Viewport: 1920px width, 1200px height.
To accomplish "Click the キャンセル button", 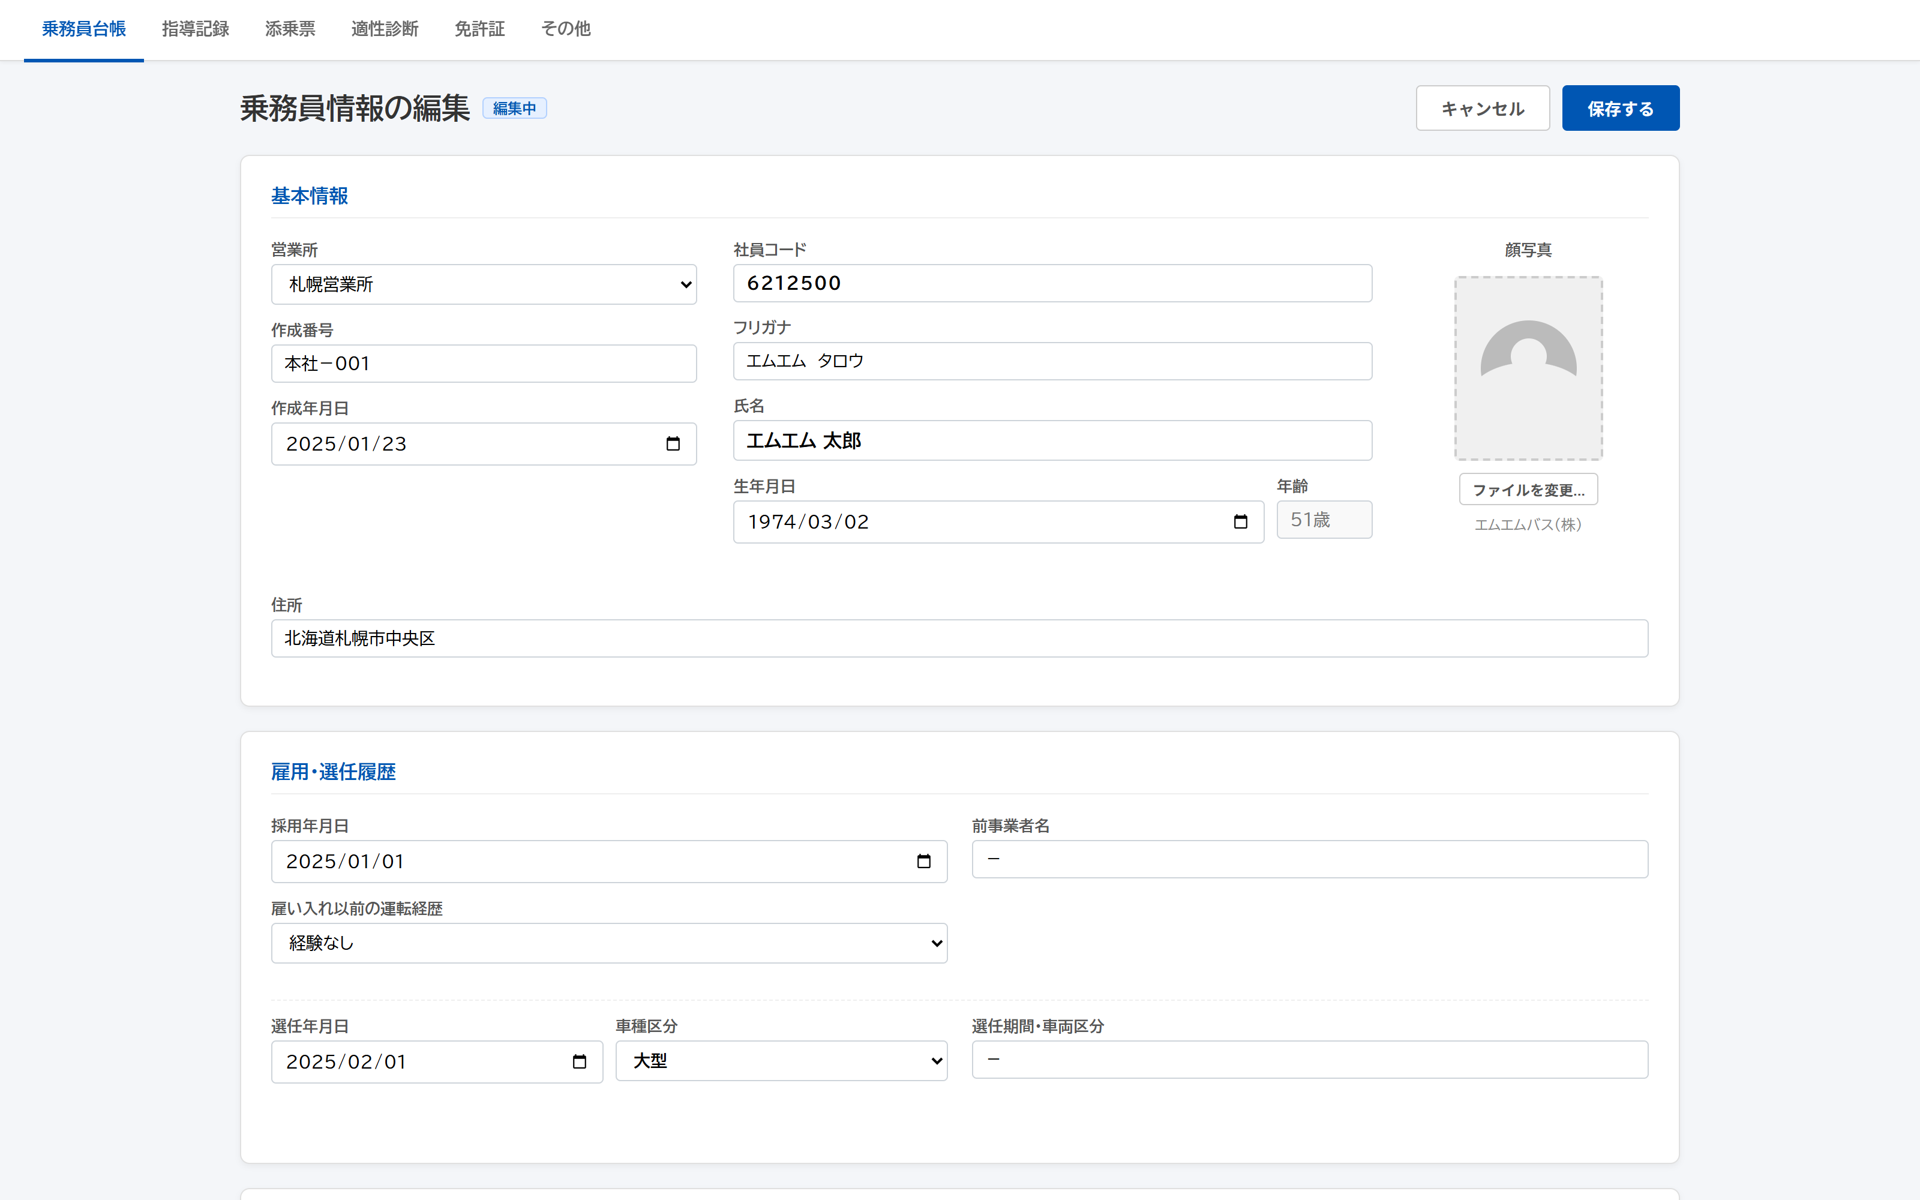I will click(x=1482, y=108).
